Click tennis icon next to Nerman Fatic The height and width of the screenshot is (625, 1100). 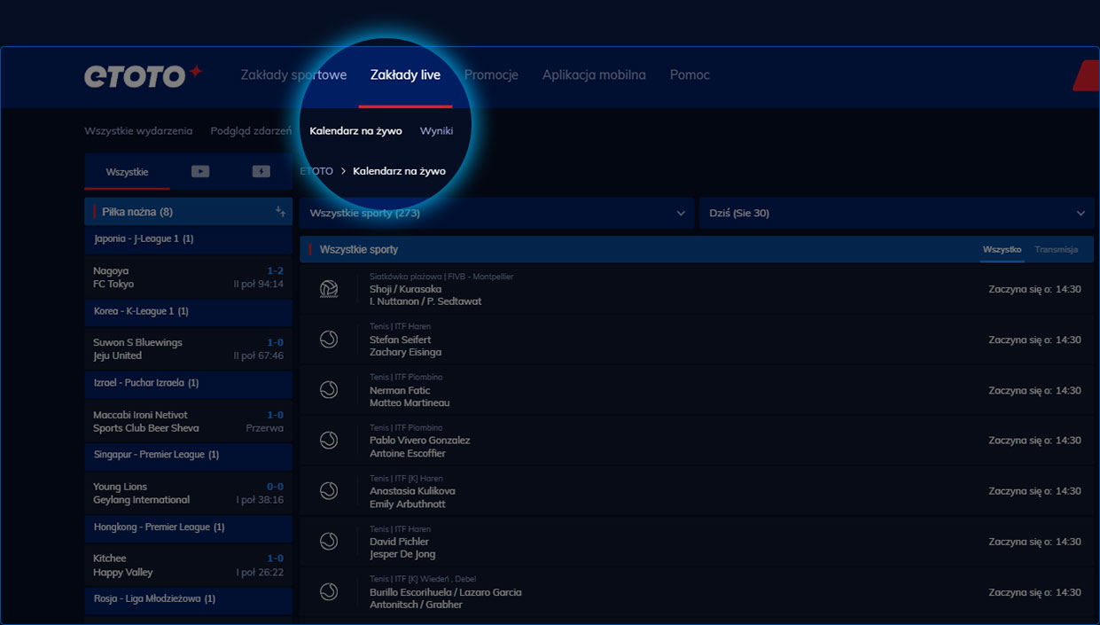point(329,390)
